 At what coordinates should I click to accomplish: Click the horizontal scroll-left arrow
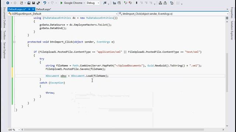(x=22, y=129)
